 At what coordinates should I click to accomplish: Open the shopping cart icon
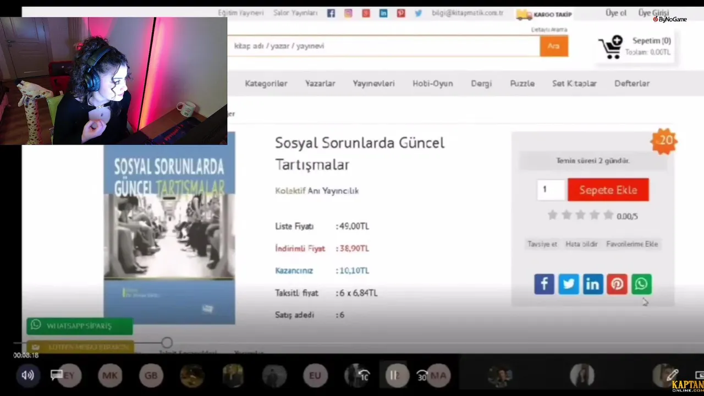(x=610, y=47)
